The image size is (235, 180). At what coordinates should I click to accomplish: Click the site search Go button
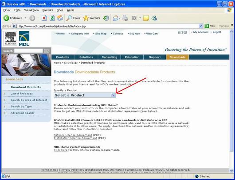[47, 51]
